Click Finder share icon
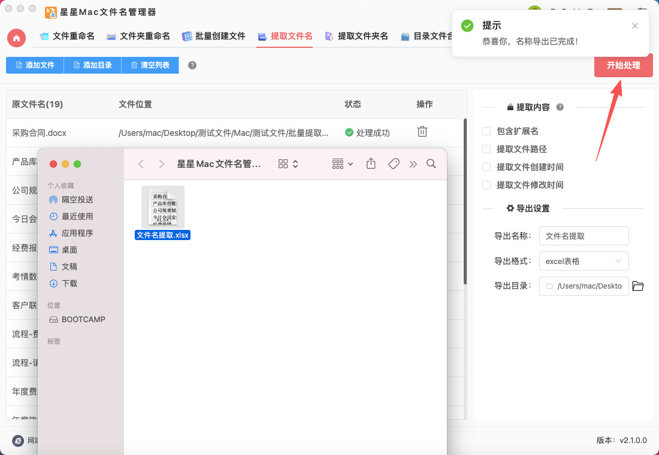659x455 pixels. click(371, 163)
